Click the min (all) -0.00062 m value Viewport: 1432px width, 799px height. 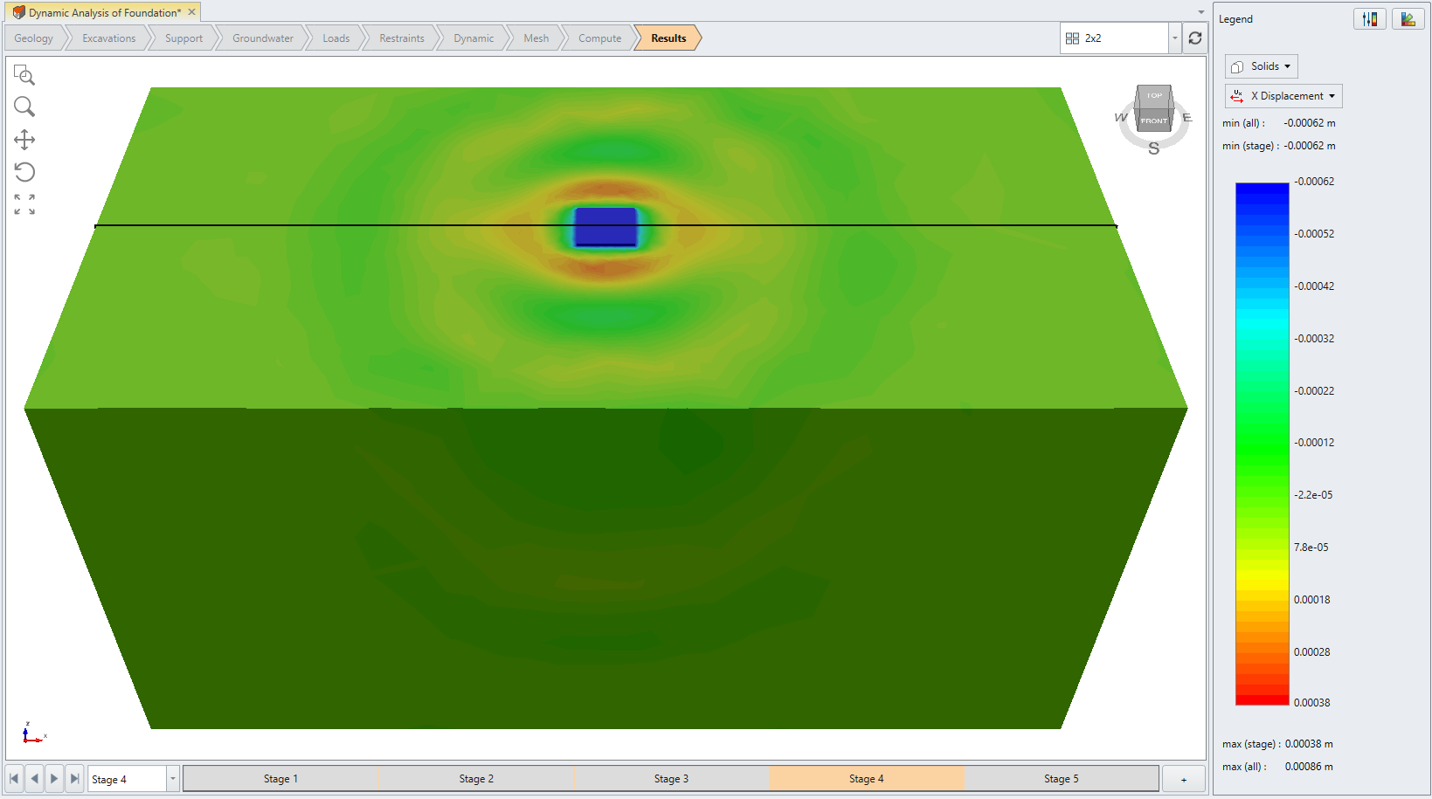[x=1310, y=123]
